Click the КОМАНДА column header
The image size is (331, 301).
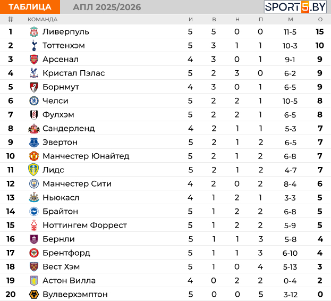coord(43,20)
